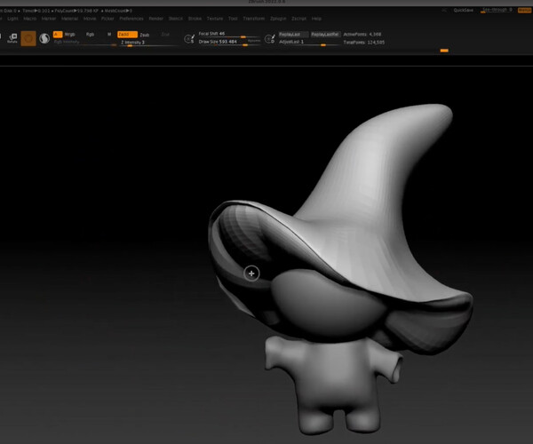The width and height of the screenshot is (533, 444).
Task: Open the Macro menu
Action: [30, 19]
